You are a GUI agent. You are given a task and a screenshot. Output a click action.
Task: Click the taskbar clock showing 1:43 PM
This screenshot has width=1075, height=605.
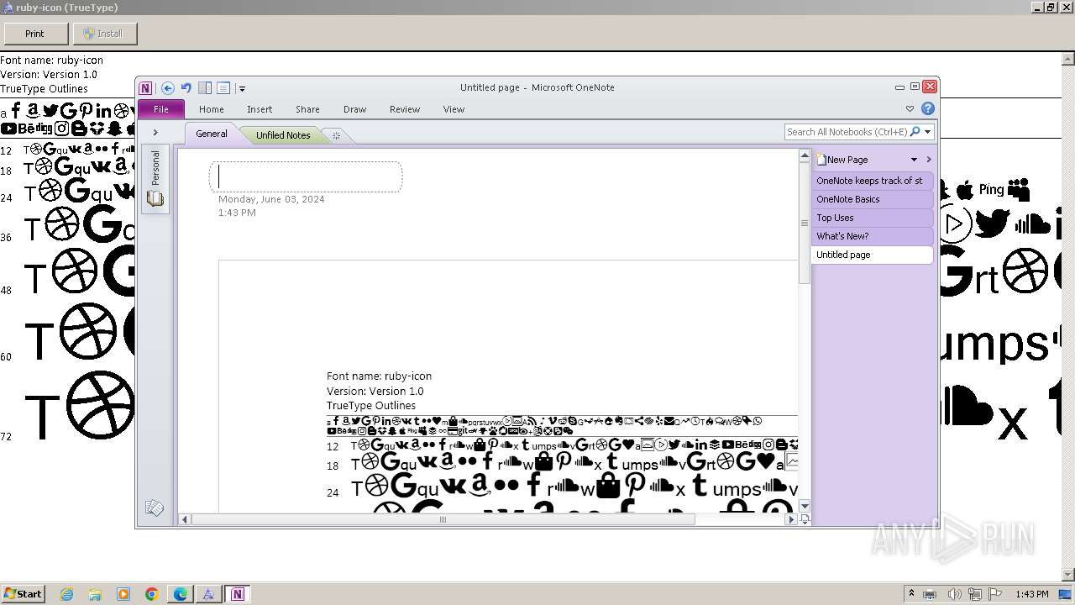tap(1031, 594)
